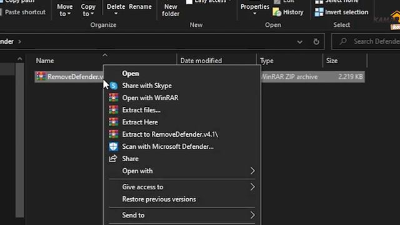This screenshot has height=225, width=400.
Task: Click the Skype icon in context menu
Action: point(114,86)
